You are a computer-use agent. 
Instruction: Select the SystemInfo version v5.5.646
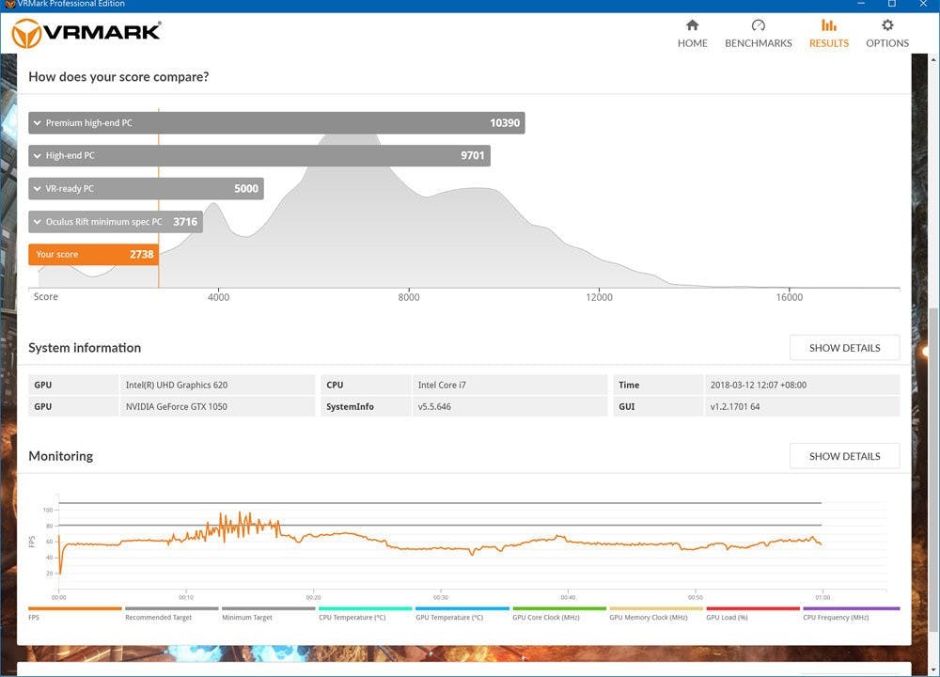tap(434, 406)
